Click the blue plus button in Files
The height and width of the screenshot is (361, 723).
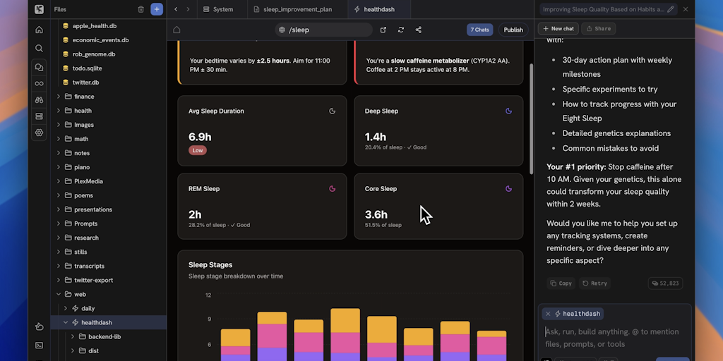pyautogui.click(x=157, y=9)
